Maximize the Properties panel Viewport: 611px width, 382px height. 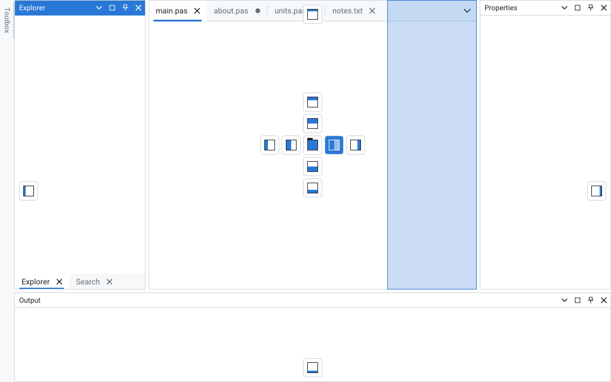pyautogui.click(x=578, y=8)
